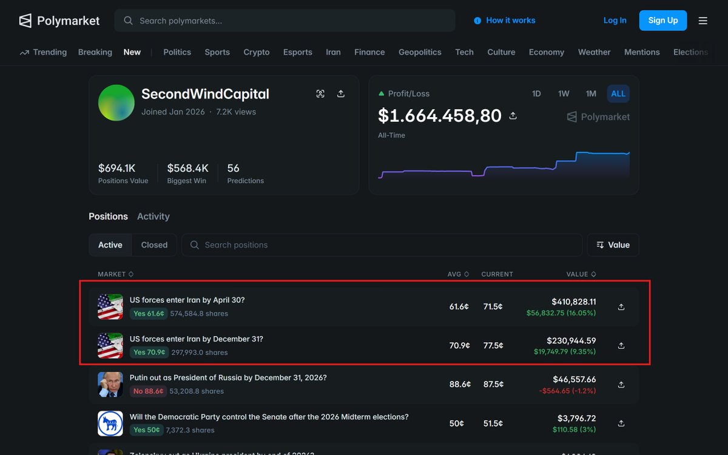The image size is (728, 455).
Task: Go to Iran category
Action: click(333, 52)
